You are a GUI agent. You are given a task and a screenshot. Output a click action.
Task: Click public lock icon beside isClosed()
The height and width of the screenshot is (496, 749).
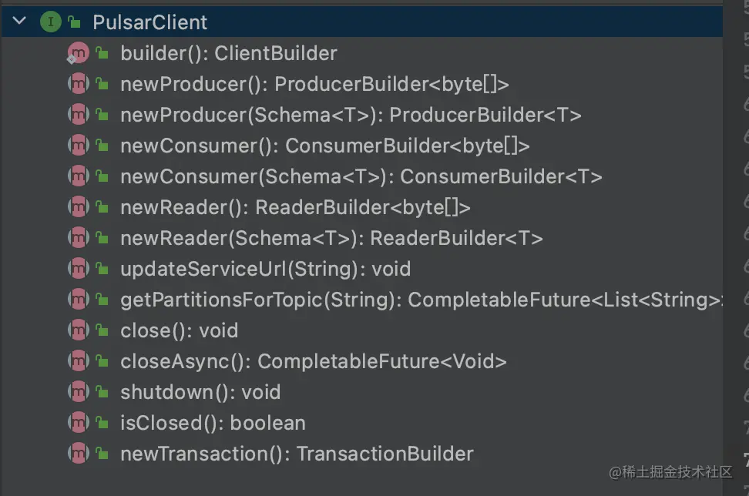(x=102, y=423)
